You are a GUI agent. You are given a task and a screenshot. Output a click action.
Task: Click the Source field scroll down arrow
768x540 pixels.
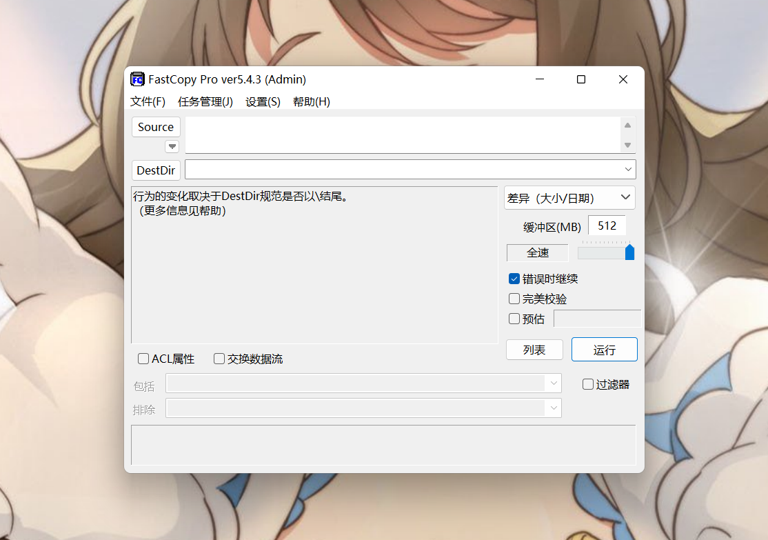coord(627,145)
